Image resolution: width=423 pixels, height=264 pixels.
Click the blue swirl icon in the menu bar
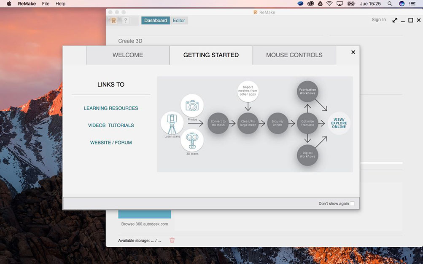point(300,3)
